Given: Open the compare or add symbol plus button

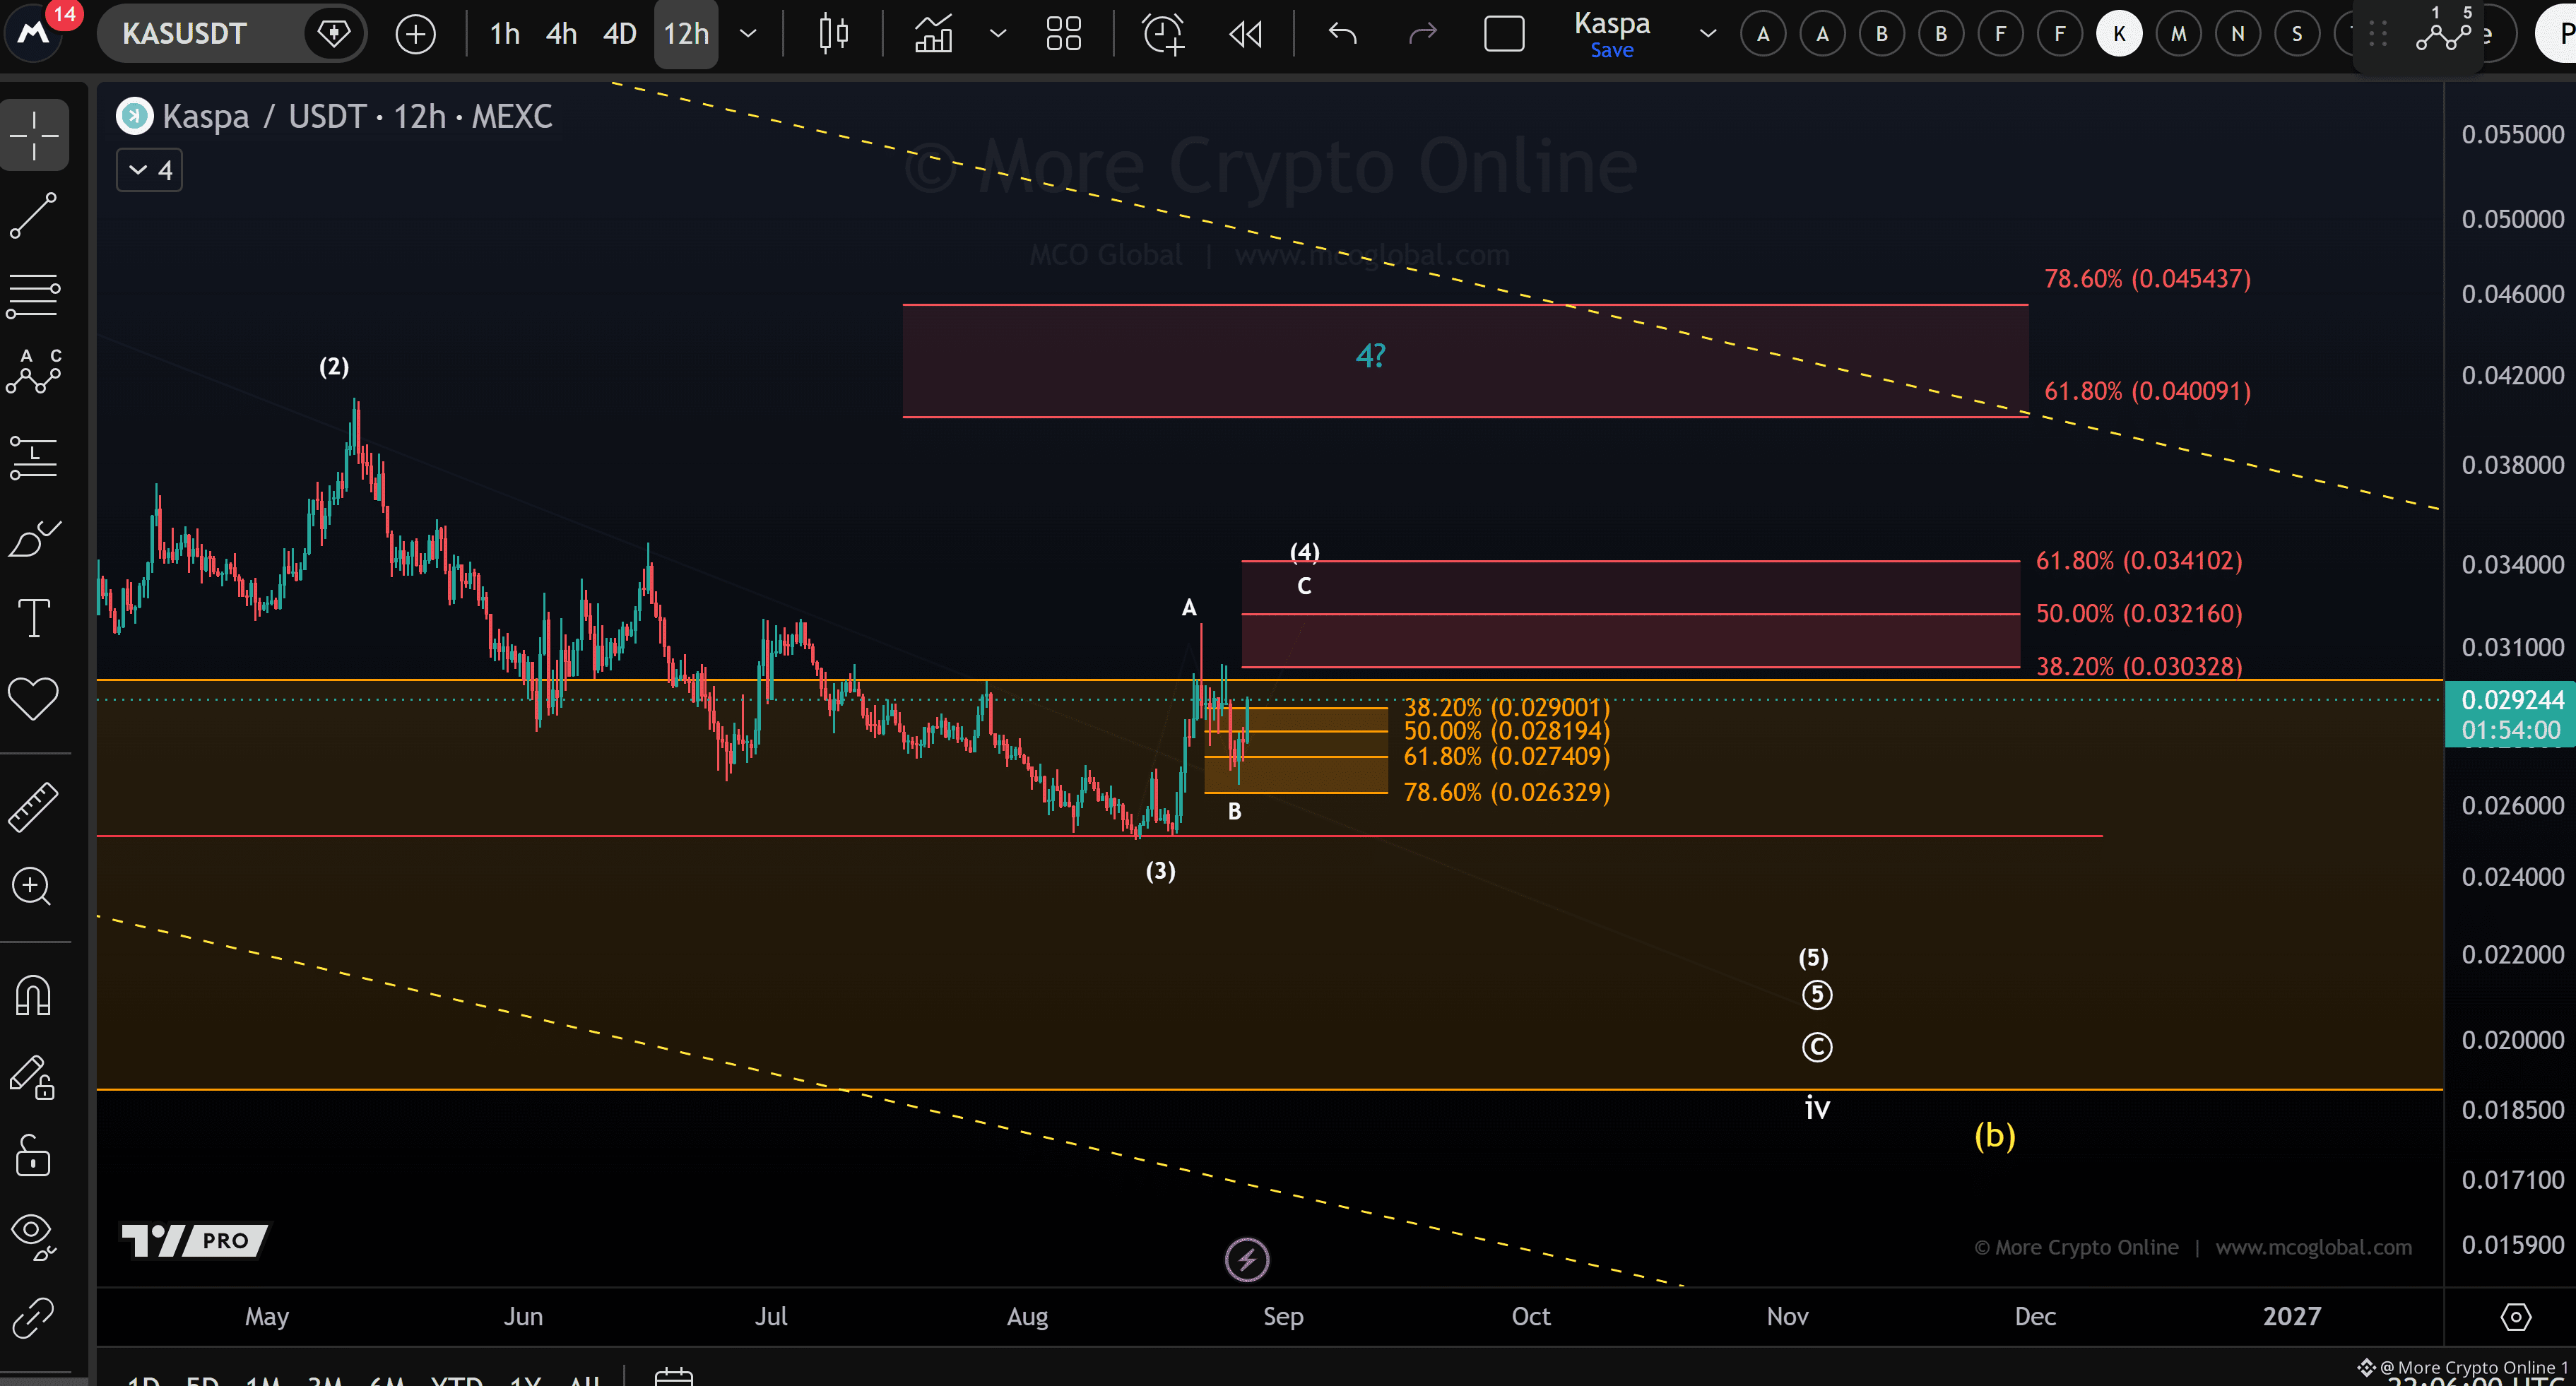Looking at the screenshot, I should coord(415,34).
